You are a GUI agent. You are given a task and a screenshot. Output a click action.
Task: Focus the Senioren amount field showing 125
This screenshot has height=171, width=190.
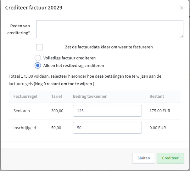pos(107,111)
